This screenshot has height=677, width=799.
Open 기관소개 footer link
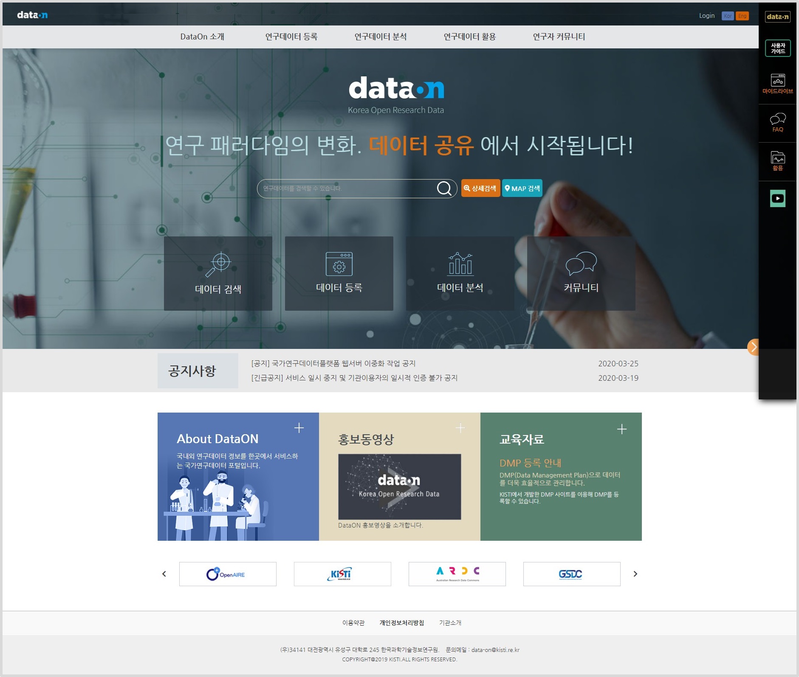(450, 623)
